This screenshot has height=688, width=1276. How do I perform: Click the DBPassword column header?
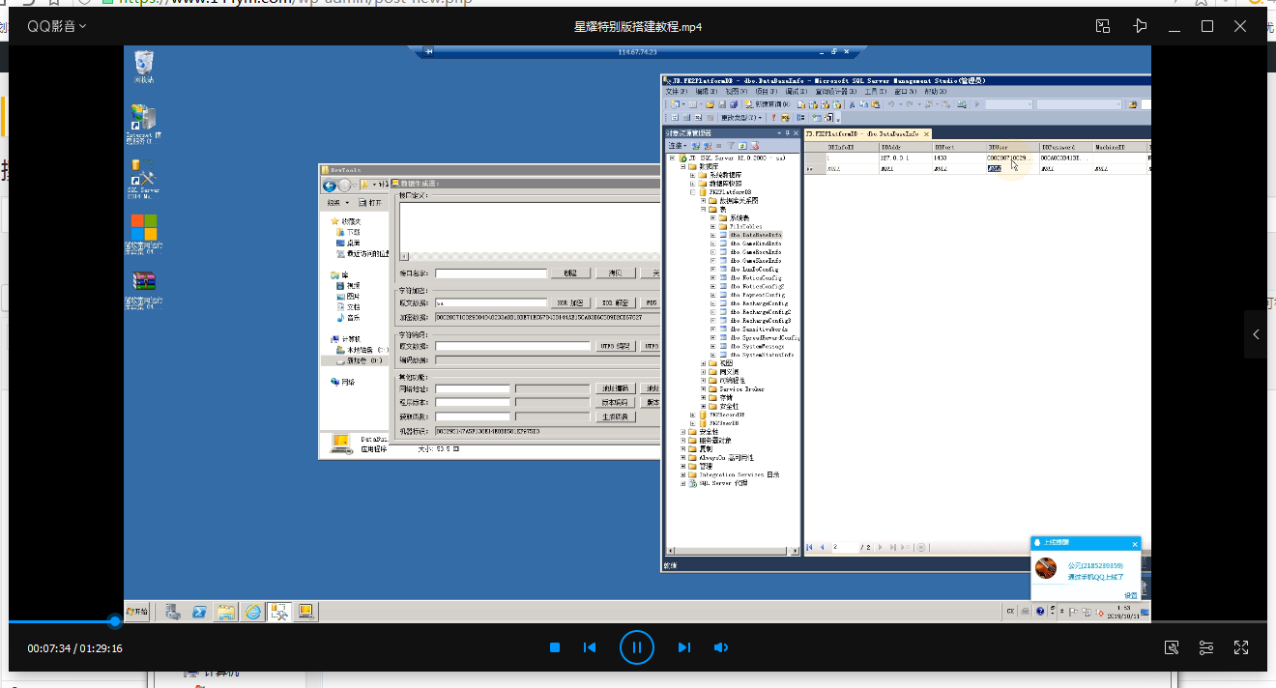tap(1065, 147)
